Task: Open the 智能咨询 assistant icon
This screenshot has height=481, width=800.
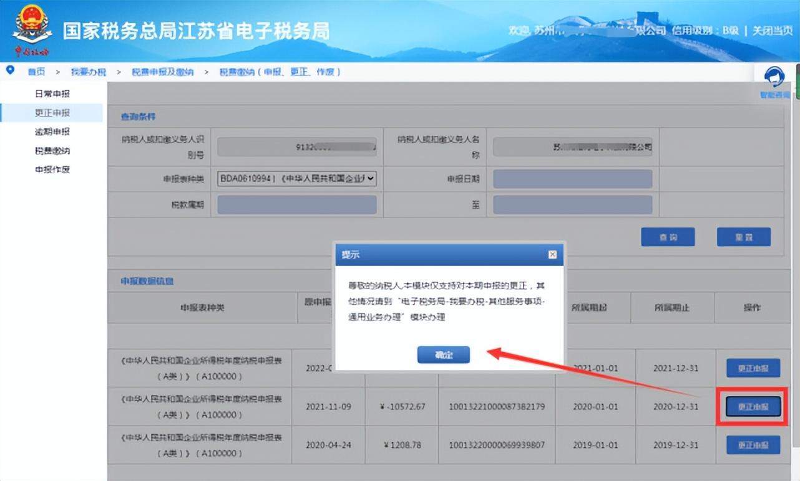Action: pos(774,79)
